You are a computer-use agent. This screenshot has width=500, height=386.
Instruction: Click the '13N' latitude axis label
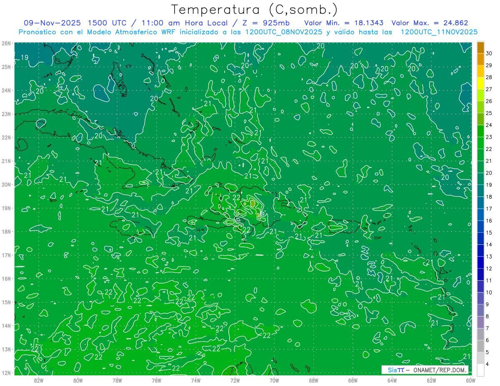6,349
